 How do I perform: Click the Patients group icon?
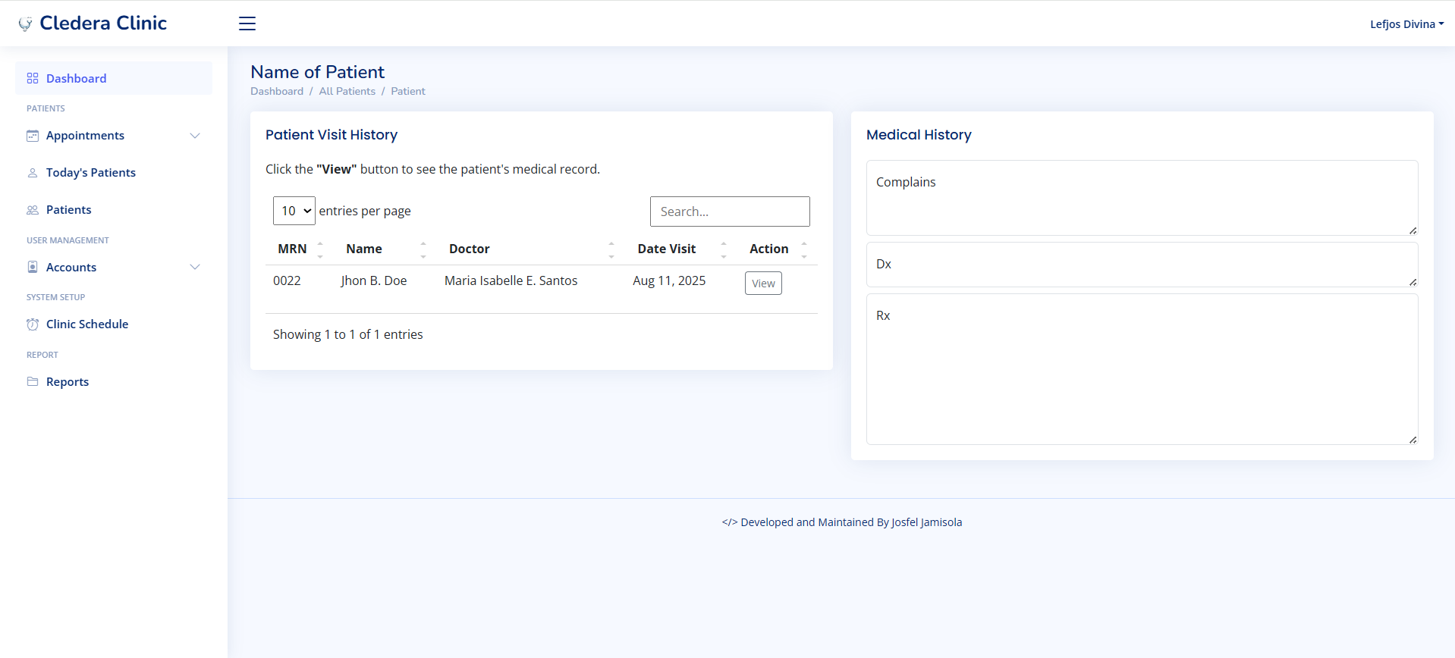(x=33, y=210)
